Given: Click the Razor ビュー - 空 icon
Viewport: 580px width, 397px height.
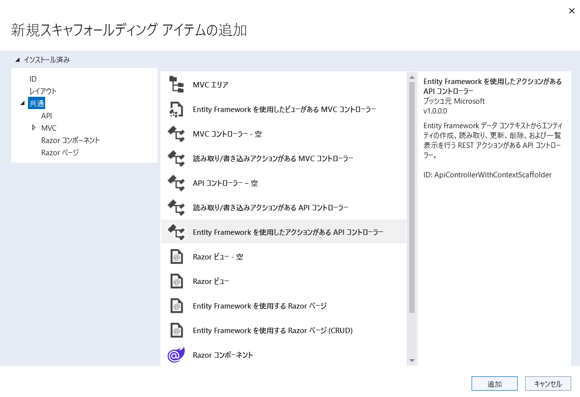Looking at the screenshot, I should point(176,256).
